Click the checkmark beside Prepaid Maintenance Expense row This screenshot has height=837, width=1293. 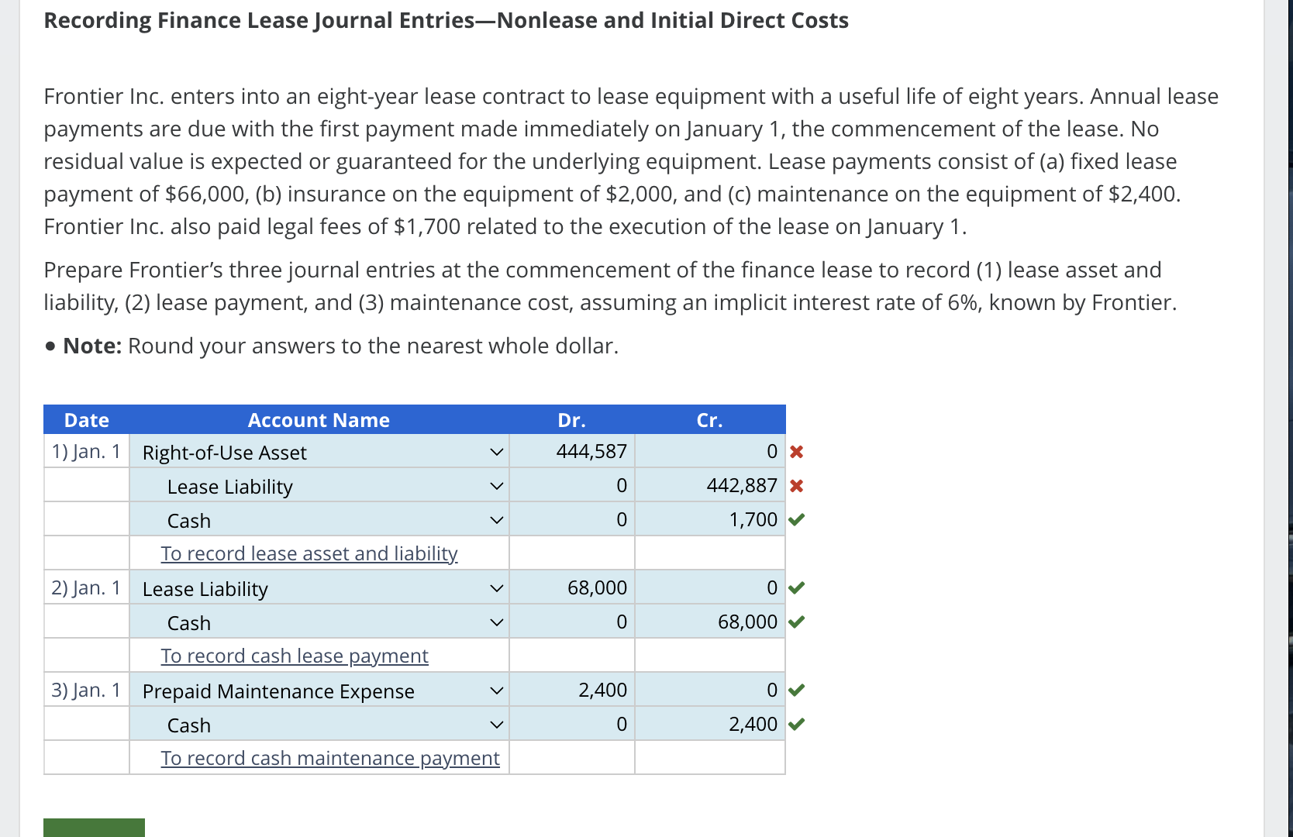798,689
